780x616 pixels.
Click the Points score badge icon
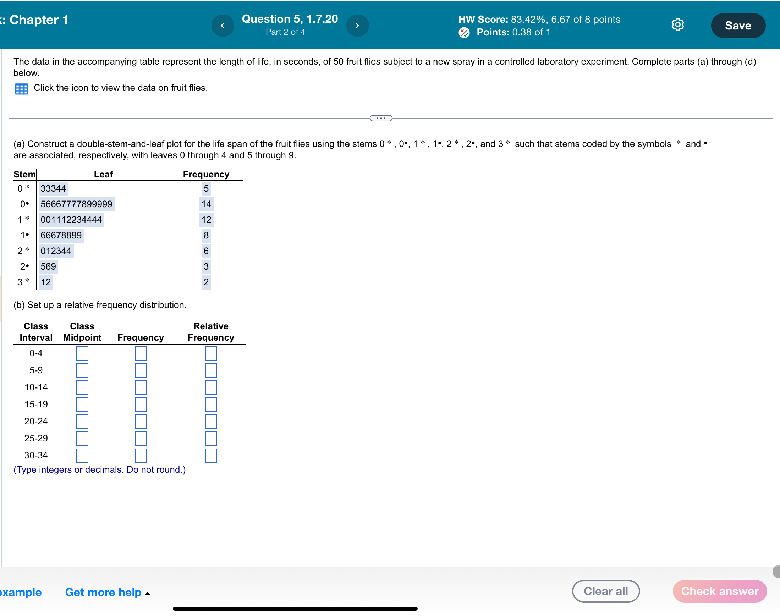pos(465,32)
